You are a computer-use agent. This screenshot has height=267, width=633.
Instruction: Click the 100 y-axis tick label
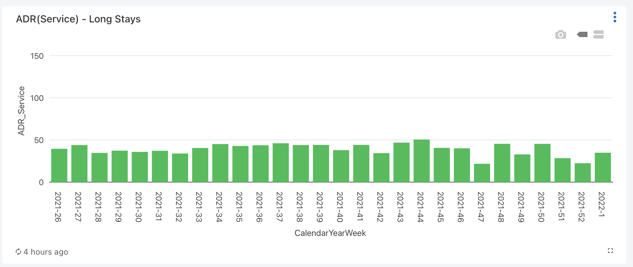[37, 98]
